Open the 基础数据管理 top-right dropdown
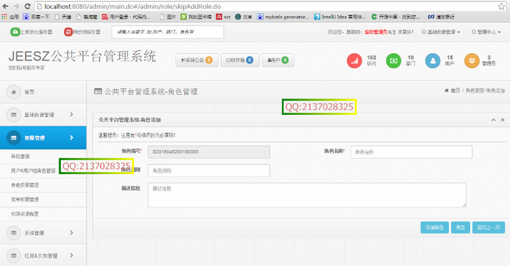510x266 pixels. pos(441,32)
